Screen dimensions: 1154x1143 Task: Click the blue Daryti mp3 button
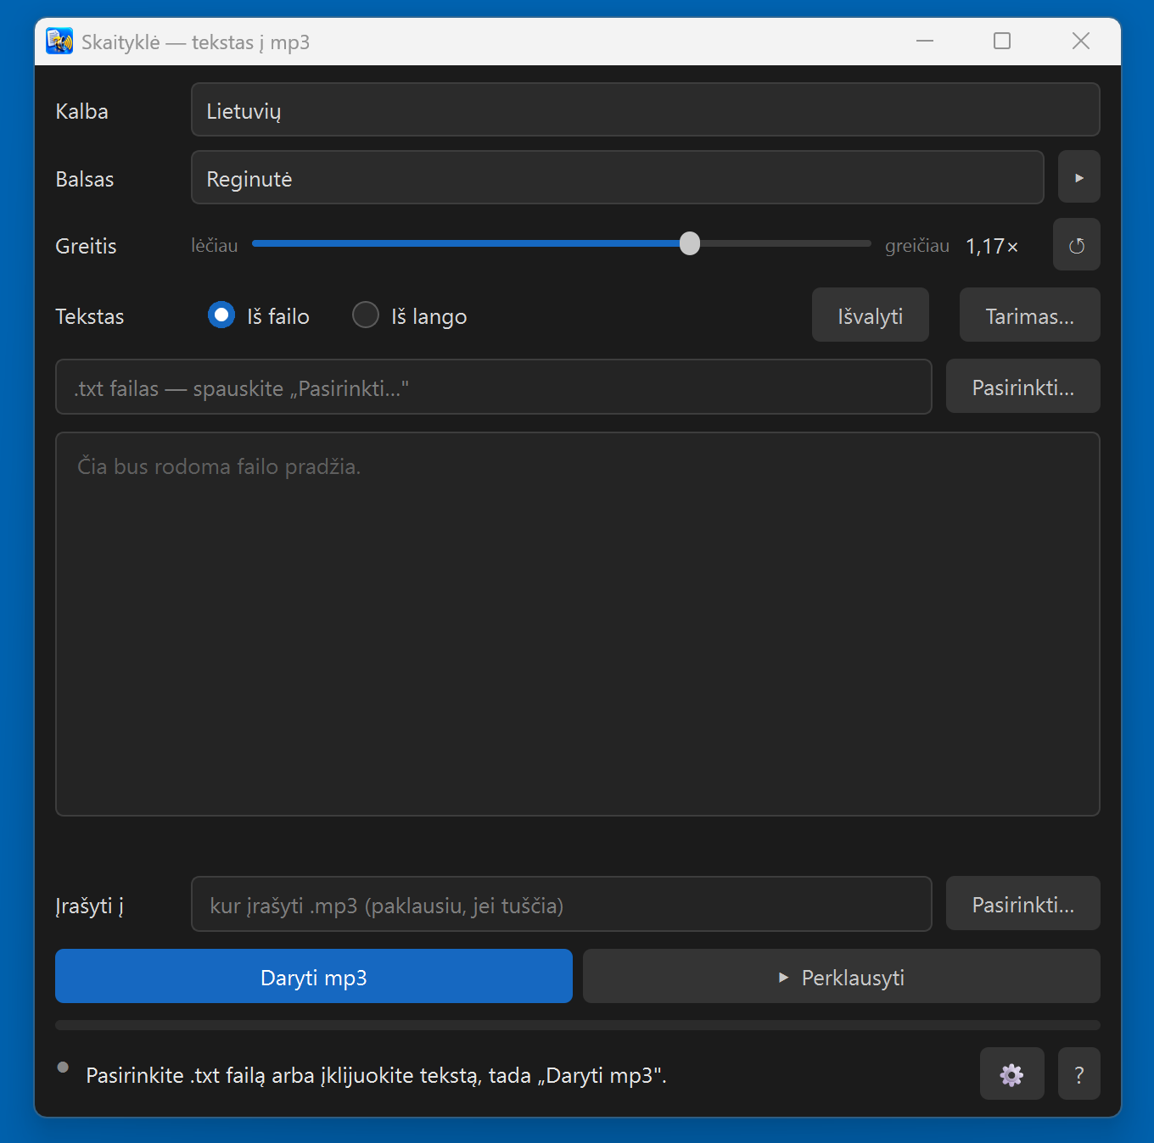(x=314, y=976)
